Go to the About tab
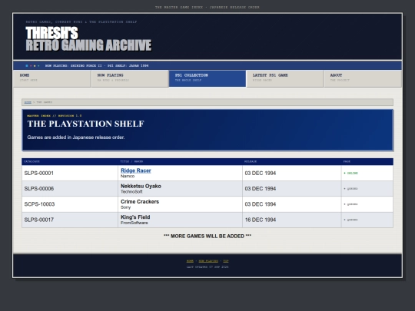Image resolution: width=415 pixels, height=311 pixels. tap(363, 78)
